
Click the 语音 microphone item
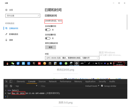[x=9, y=40]
